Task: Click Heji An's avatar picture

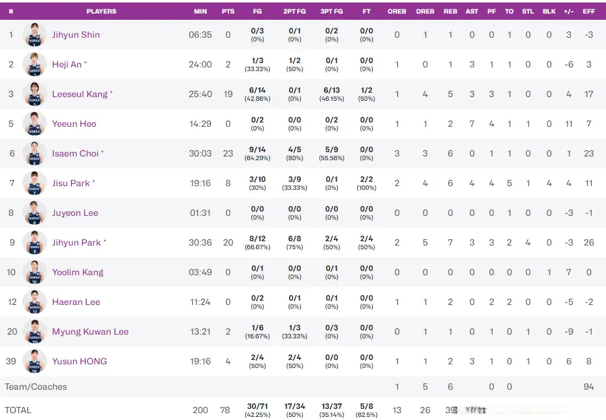Action: click(35, 64)
